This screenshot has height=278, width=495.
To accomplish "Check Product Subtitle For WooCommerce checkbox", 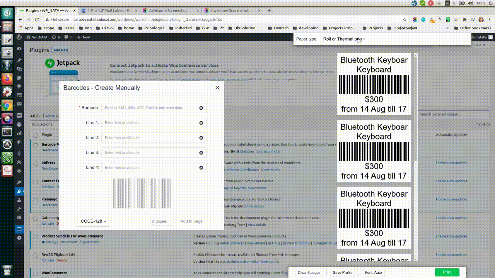I will coord(36,237).
